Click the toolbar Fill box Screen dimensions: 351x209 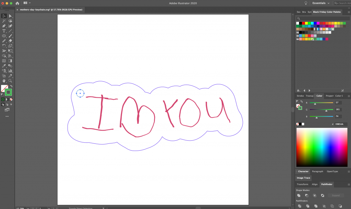coord(3,87)
